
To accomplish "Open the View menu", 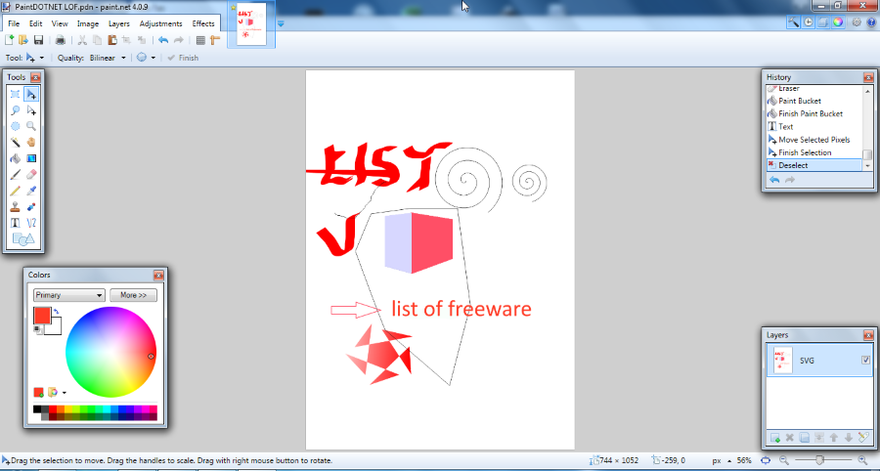I will click(x=60, y=23).
